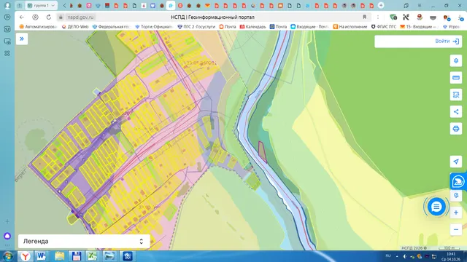Open the группа 1 tab group dropdown
Image resolution: width=467 pixels, height=262 pixels.
point(41,5)
